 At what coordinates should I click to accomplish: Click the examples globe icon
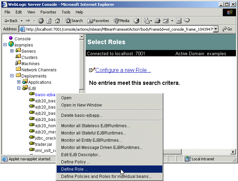[11, 44]
